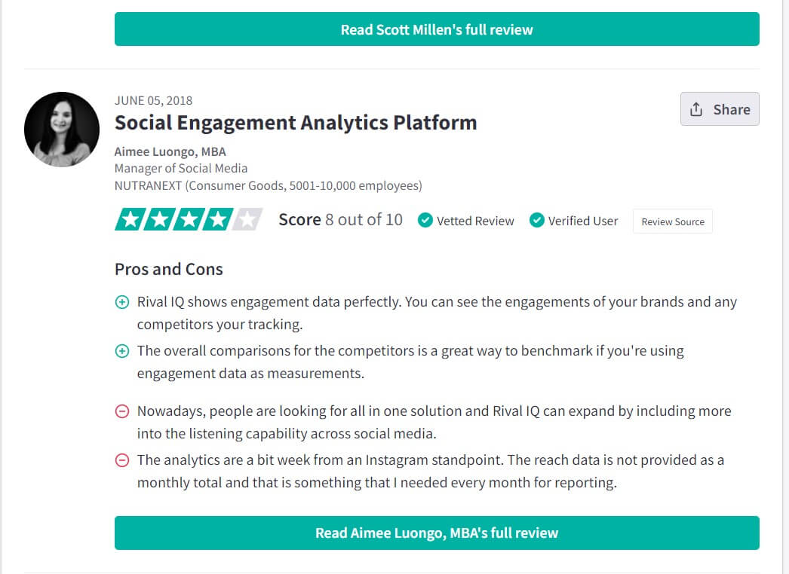789x574 pixels.
Task: Open Aimee Luongo's profile photo
Action: tap(62, 129)
